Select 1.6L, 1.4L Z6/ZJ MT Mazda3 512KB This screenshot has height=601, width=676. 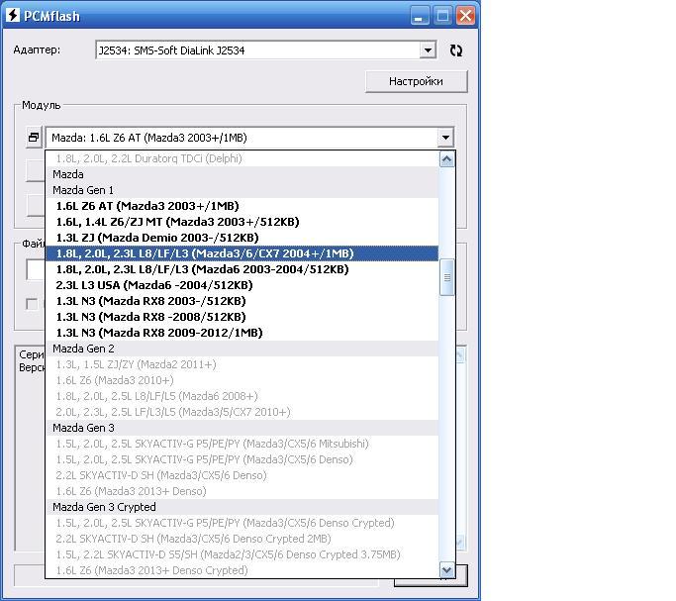241,222
